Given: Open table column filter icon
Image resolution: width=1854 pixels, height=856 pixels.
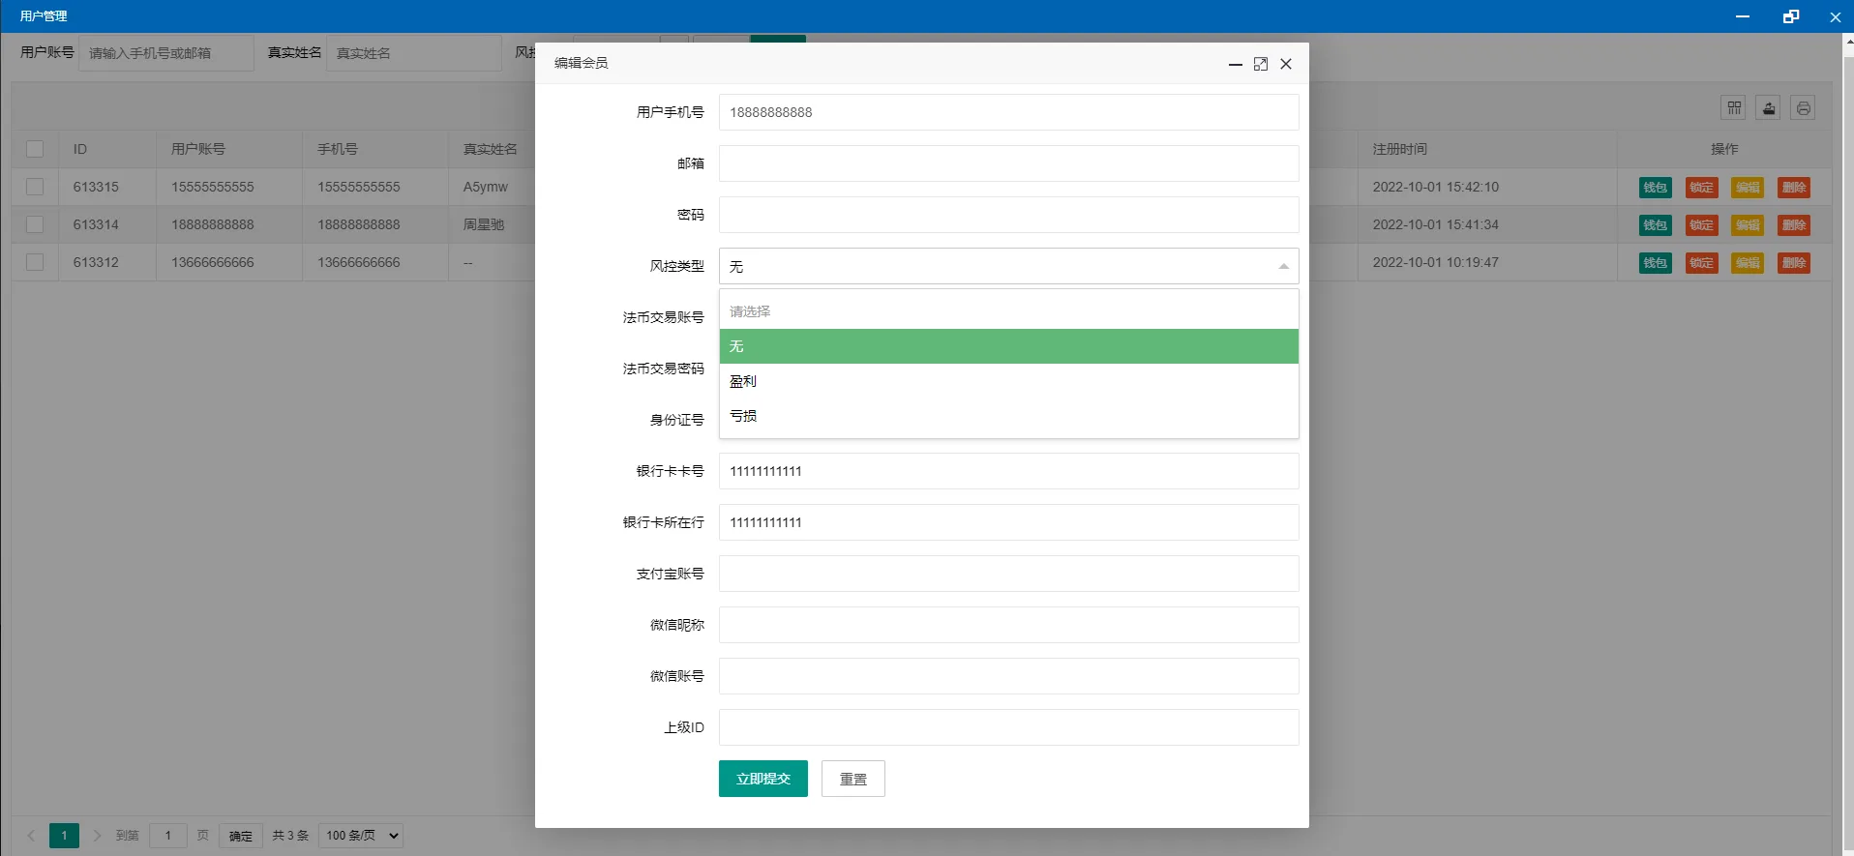Looking at the screenshot, I should pyautogui.click(x=1734, y=108).
